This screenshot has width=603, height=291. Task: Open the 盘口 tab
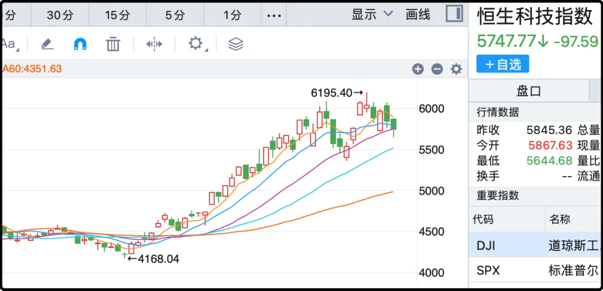point(528,91)
